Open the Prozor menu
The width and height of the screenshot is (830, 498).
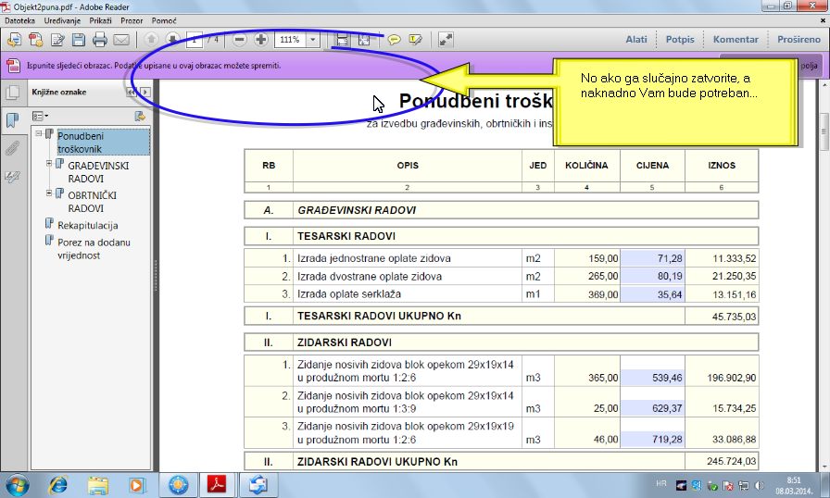point(132,20)
